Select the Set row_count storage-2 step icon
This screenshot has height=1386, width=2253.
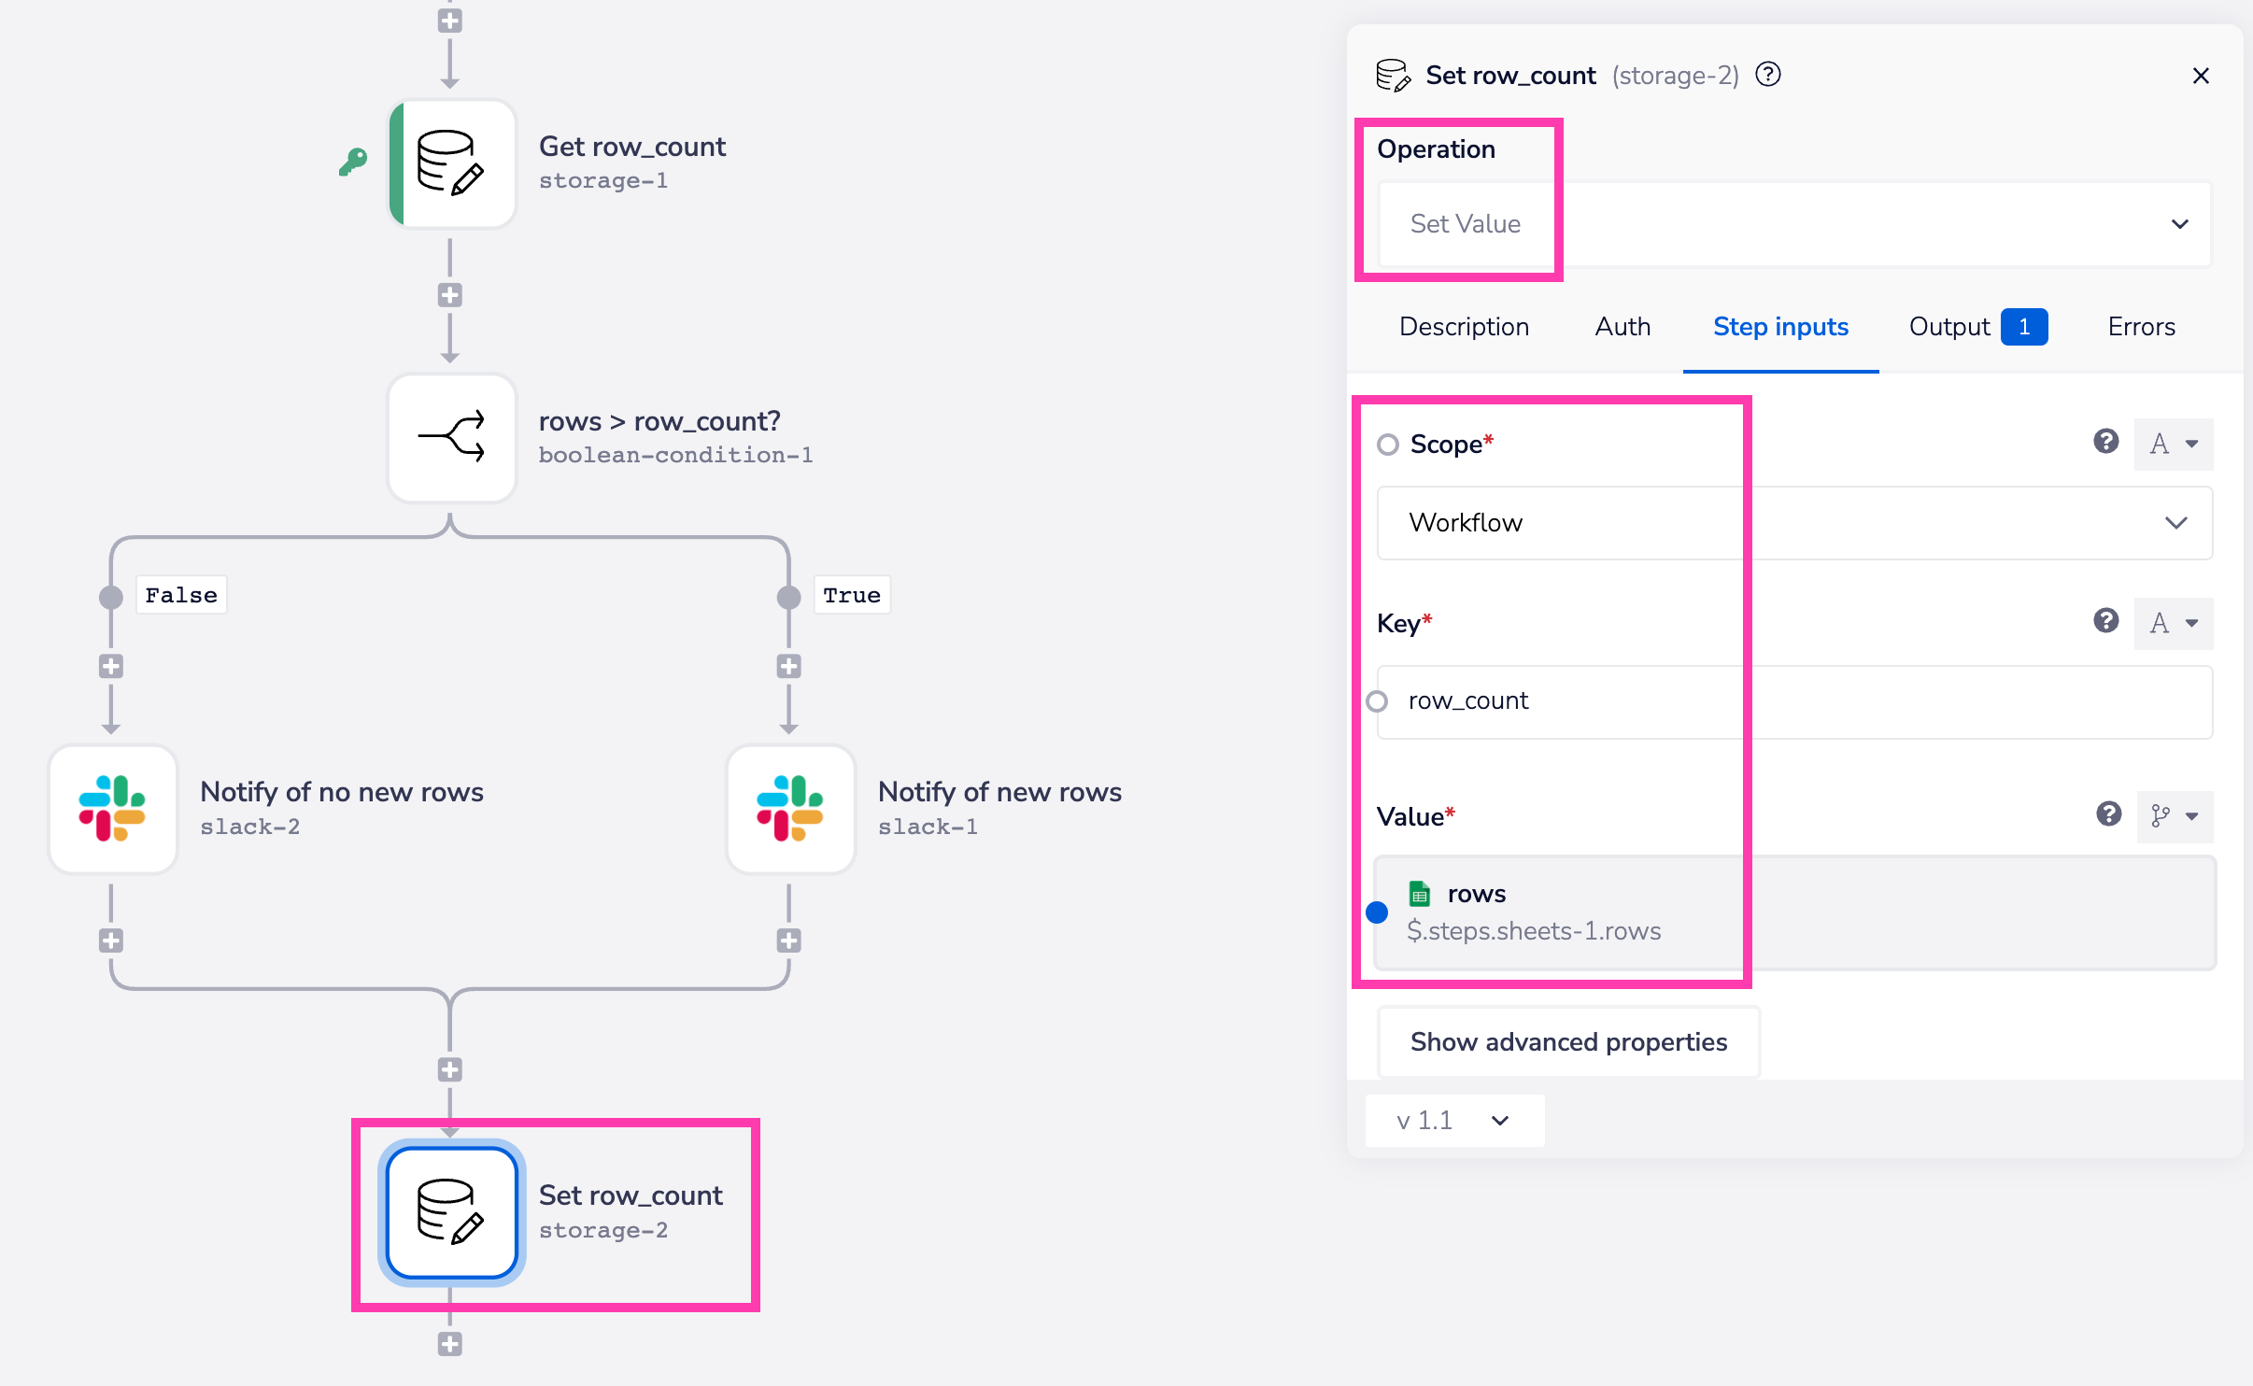tap(452, 1212)
